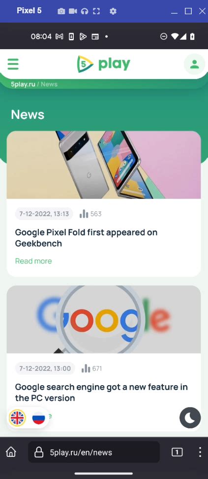Click the 5play logo
The image size is (208, 479).
pos(104,64)
